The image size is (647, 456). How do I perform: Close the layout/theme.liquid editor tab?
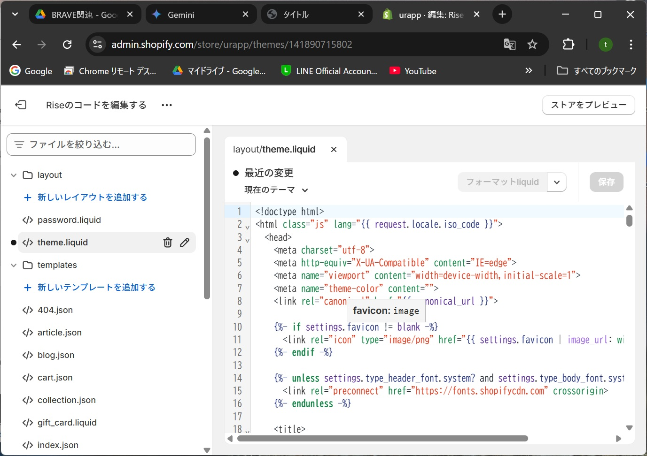334,150
